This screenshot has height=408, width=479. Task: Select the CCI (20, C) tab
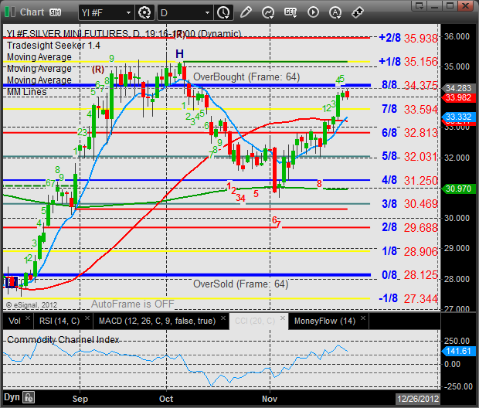(255, 321)
